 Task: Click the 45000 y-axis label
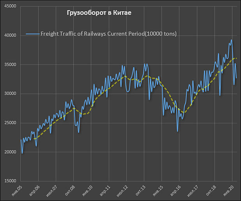point(9,7)
